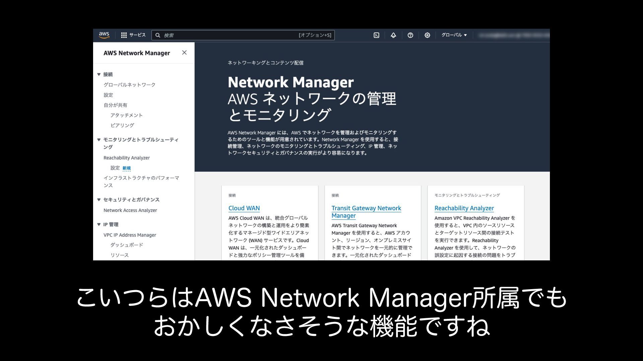The image size is (643, 361).
Task: Click the help question mark icon
Action: (410, 35)
